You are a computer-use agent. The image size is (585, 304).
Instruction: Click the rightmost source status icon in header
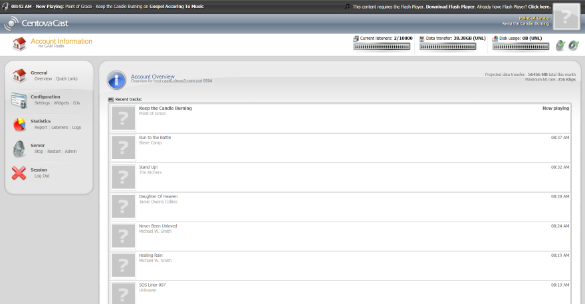point(574,45)
